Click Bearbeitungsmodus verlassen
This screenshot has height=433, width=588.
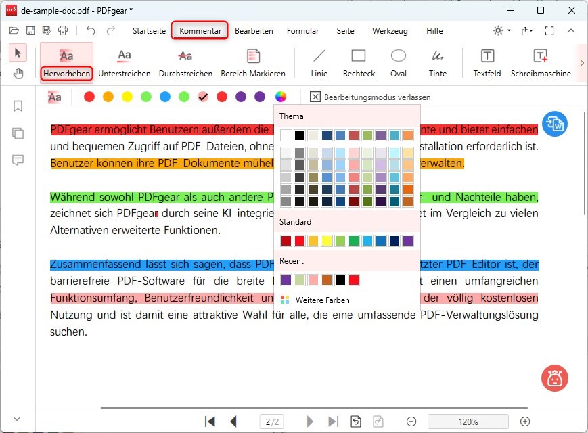370,97
